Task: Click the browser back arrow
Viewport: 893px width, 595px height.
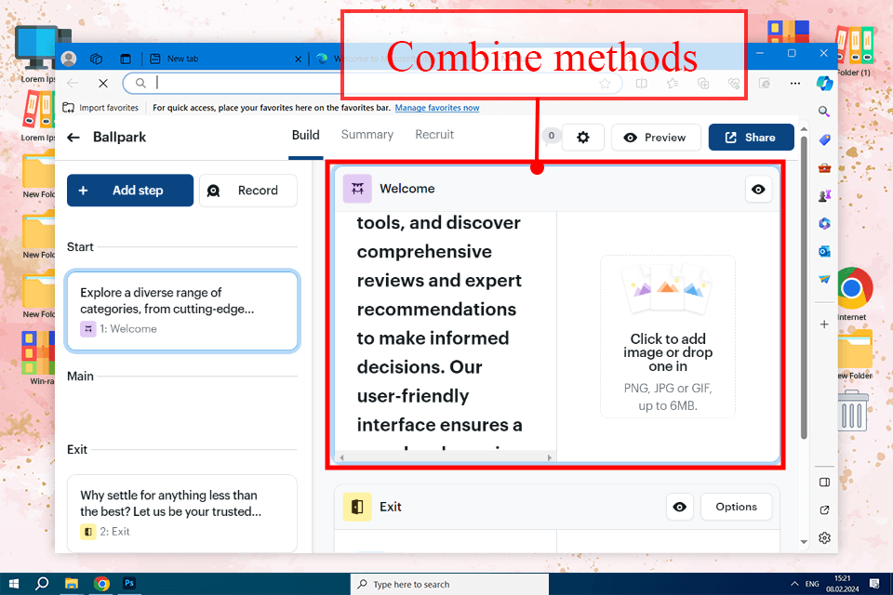Action: (x=73, y=83)
